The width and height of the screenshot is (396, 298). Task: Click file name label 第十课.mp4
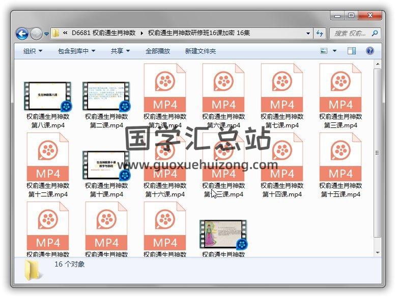[106, 190]
